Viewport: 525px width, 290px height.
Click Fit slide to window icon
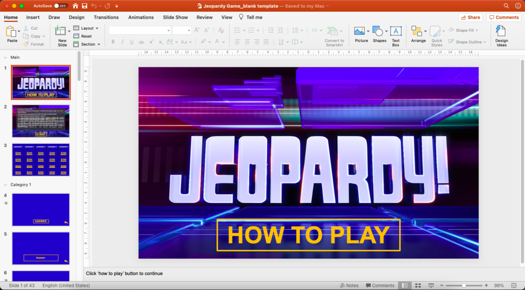[514, 285]
